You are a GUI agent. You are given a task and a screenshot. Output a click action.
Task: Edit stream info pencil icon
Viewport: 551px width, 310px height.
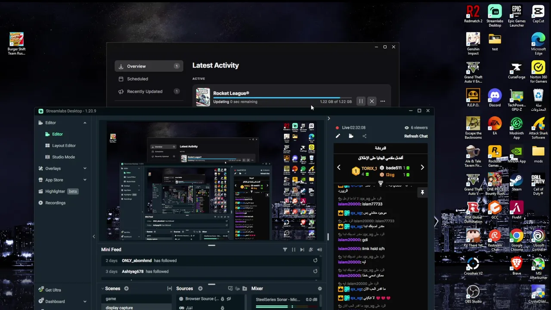pos(338,136)
